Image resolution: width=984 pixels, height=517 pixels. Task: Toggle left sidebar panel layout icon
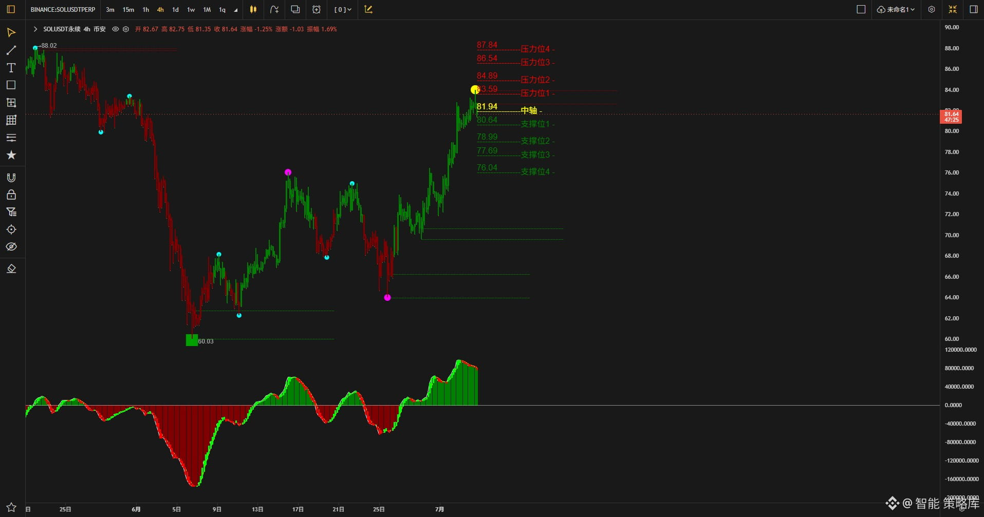click(11, 9)
